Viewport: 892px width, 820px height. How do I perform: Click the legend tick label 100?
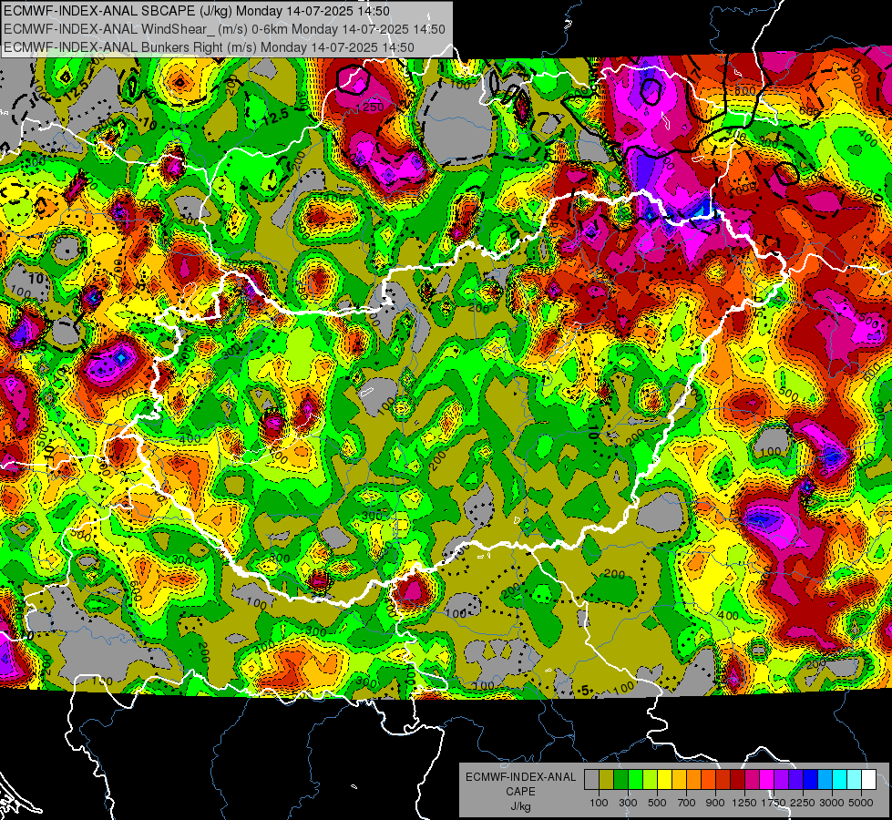point(599,803)
